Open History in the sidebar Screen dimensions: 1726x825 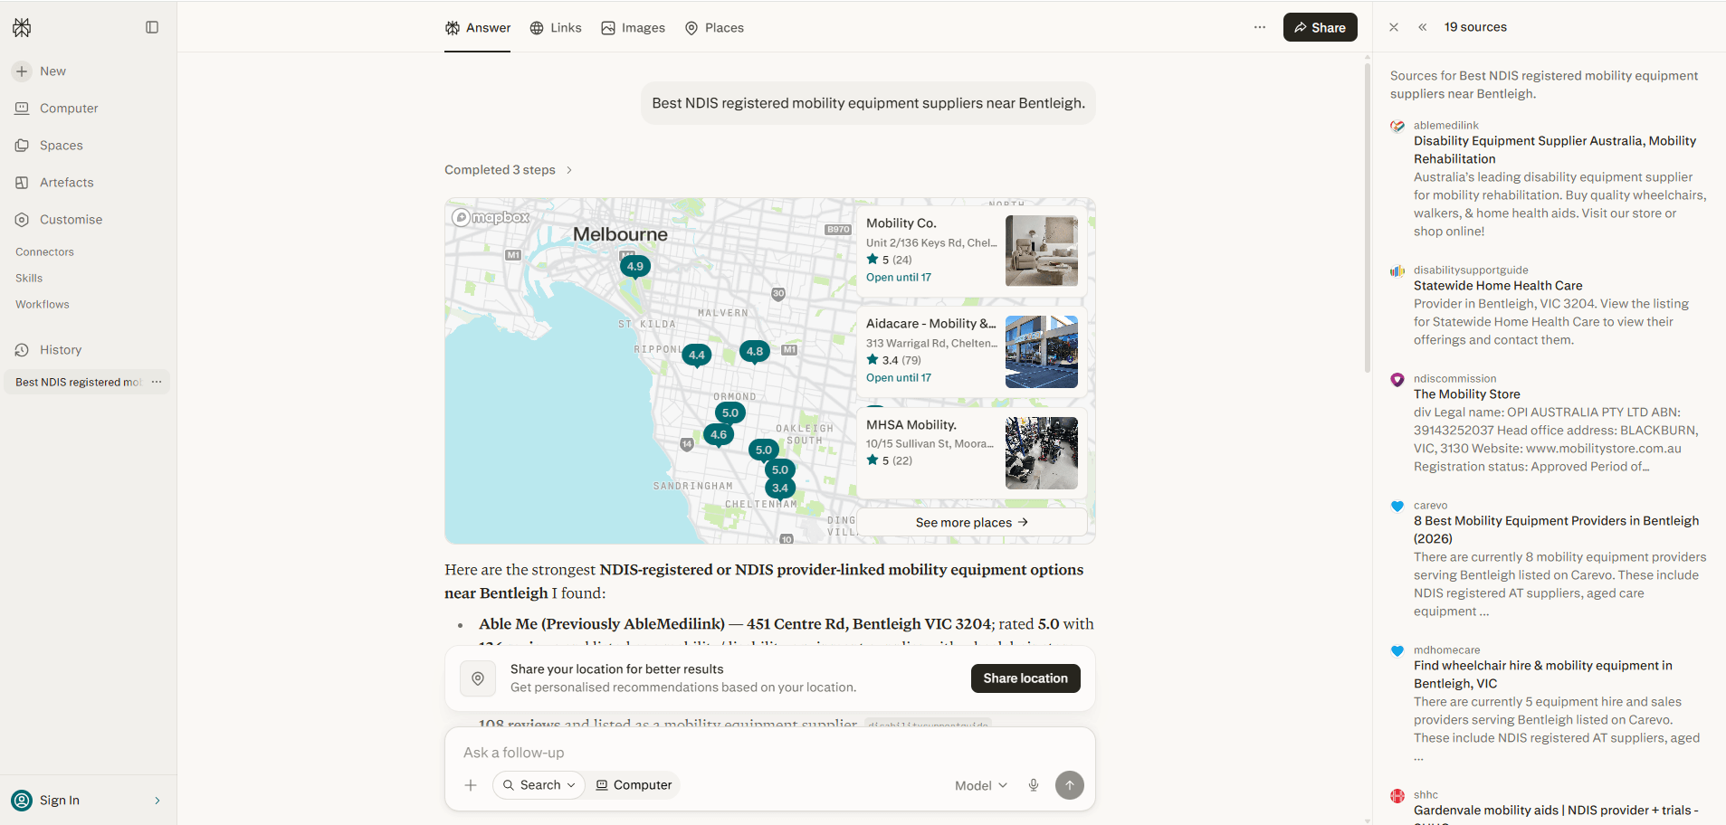tap(48, 350)
